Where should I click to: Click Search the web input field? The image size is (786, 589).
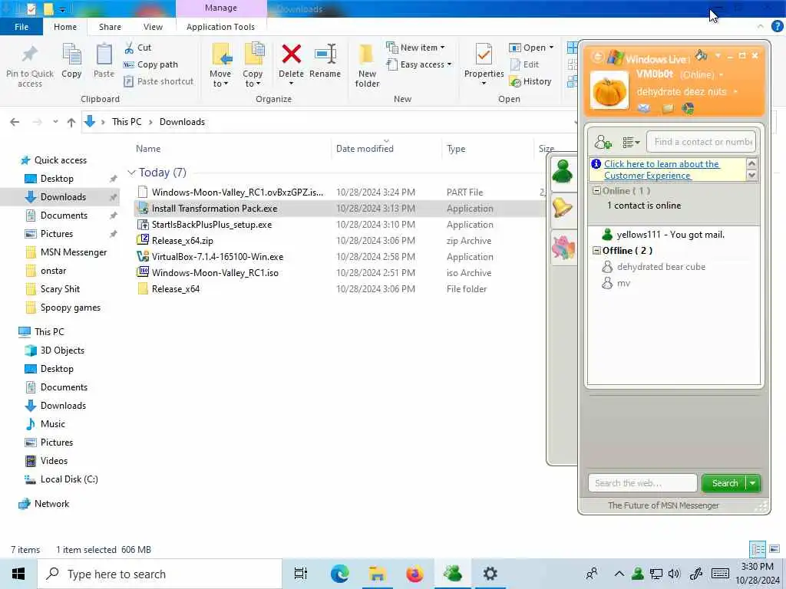pyautogui.click(x=642, y=483)
